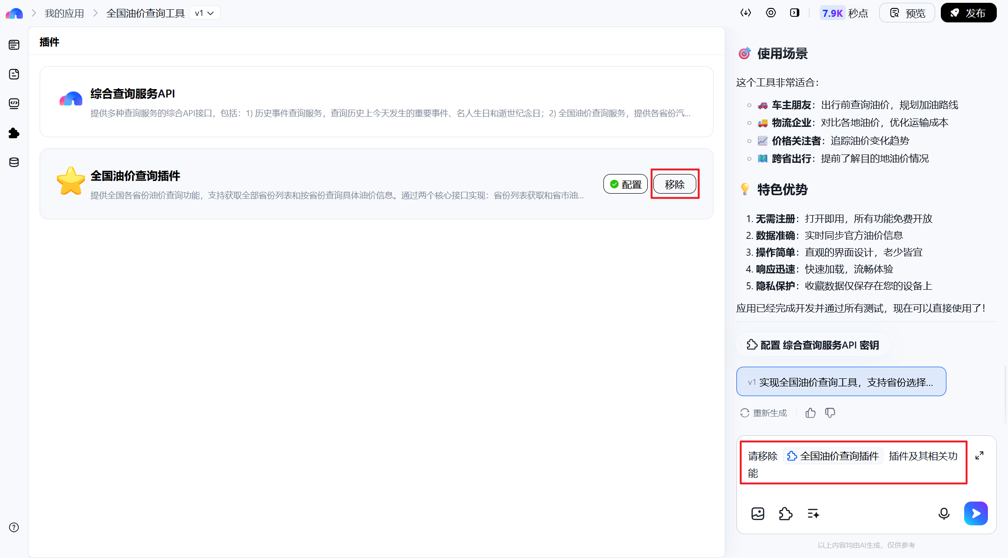Click the image upload icon in chat box
Image resolution: width=1008 pixels, height=558 pixels.
click(758, 513)
